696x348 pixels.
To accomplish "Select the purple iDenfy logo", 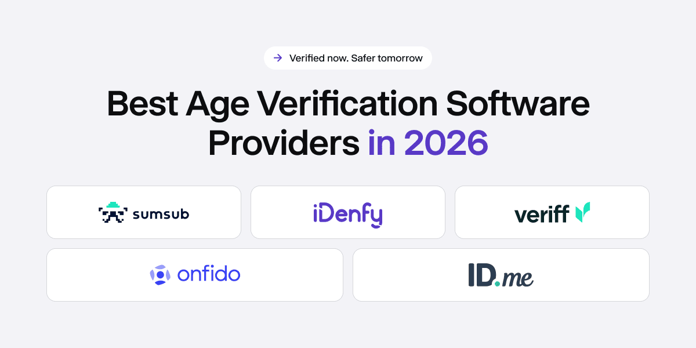I will 347,214.
